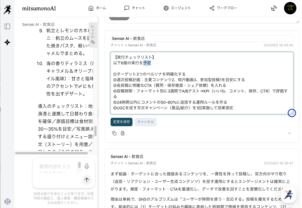The height and width of the screenshot is (208, 302).
Task: Click the left chat header Sensei AI - 飲食店
Action: pos(38,24)
